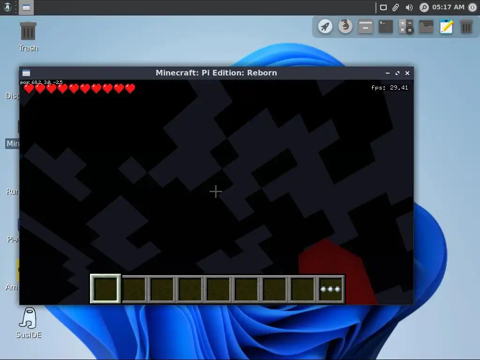480x360 pixels.
Task: Click the 05:17 AM clock
Action: click(x=448, y=7)
